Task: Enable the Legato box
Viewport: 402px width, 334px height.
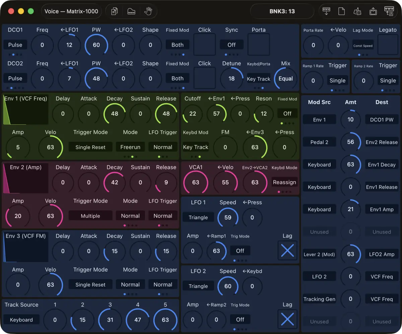Action: [x=388, y=45]
